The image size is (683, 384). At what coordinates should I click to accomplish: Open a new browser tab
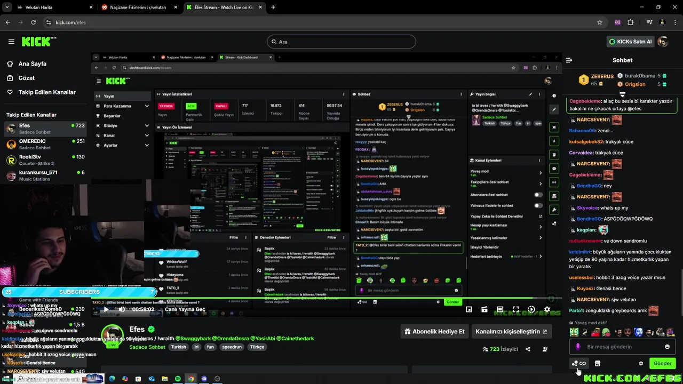click(273, 7)
